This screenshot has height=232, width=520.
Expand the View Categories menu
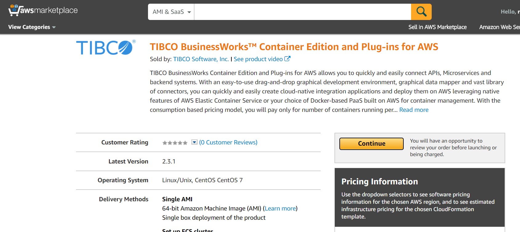pyautogui.click(x=32, y=27)
